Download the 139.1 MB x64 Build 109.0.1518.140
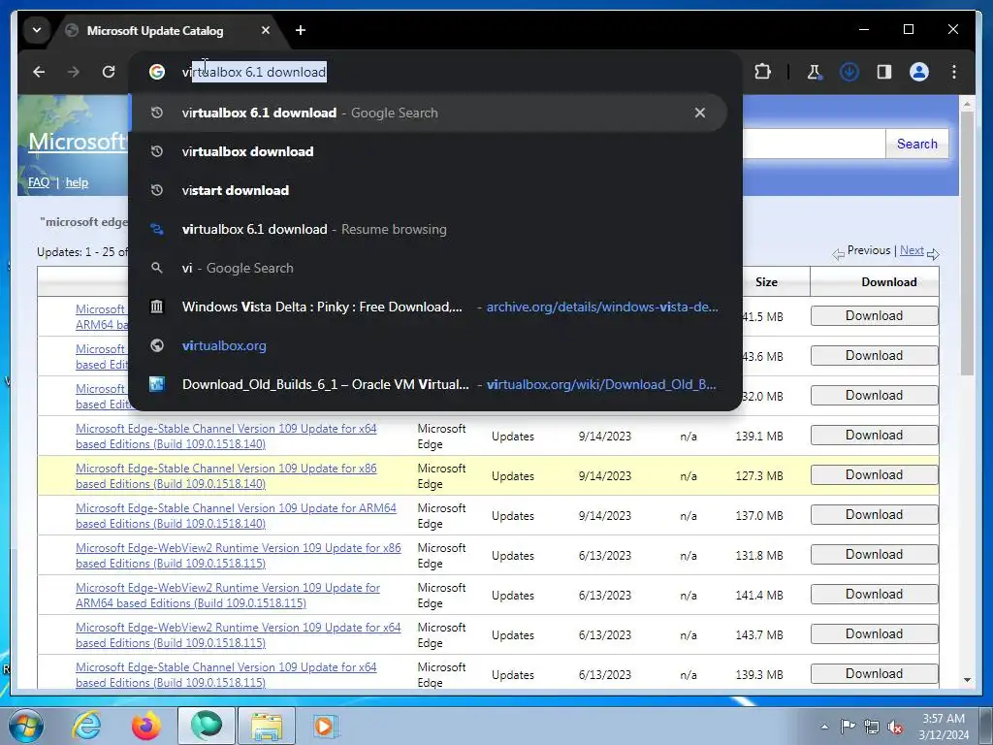This screenshot has height=745, width=993. point(874,436)
